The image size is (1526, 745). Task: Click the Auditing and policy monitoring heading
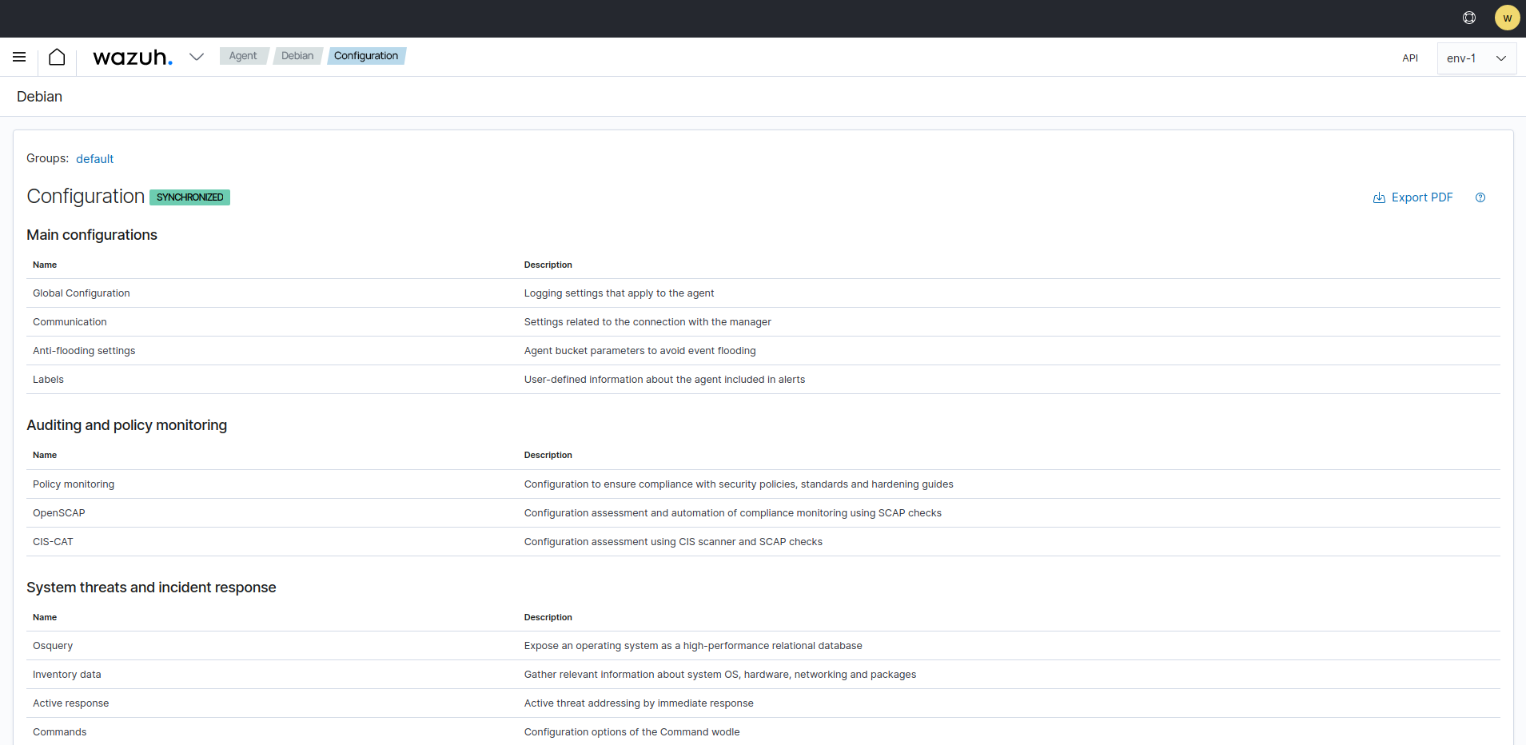pyautogui.click(x=126, y=425)
